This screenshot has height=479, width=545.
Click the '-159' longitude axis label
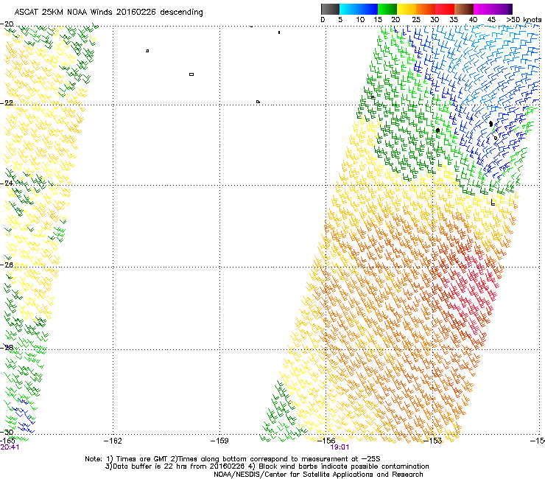(x=219, y=441)
